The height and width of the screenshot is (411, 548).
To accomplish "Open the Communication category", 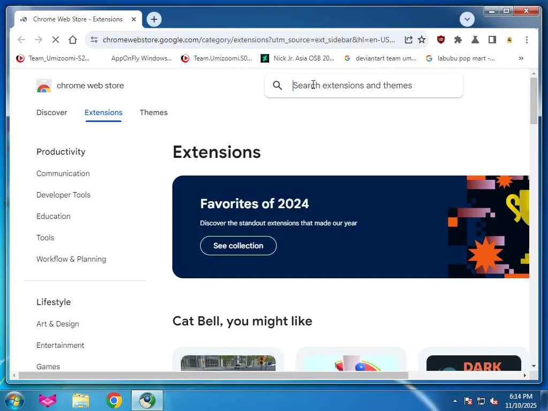I will click(63, 174).
